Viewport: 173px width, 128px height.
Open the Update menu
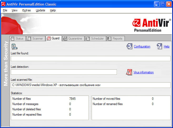click(x=41, y=10)
